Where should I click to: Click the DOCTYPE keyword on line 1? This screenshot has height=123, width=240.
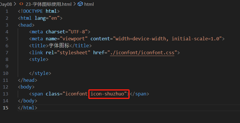33,11
